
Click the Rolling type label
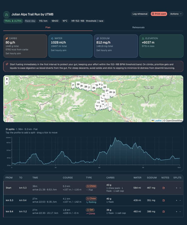91,202
